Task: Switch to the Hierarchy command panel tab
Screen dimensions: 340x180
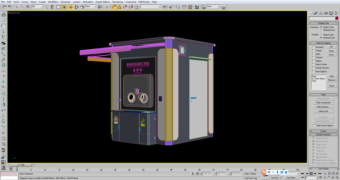Action: 321,13
